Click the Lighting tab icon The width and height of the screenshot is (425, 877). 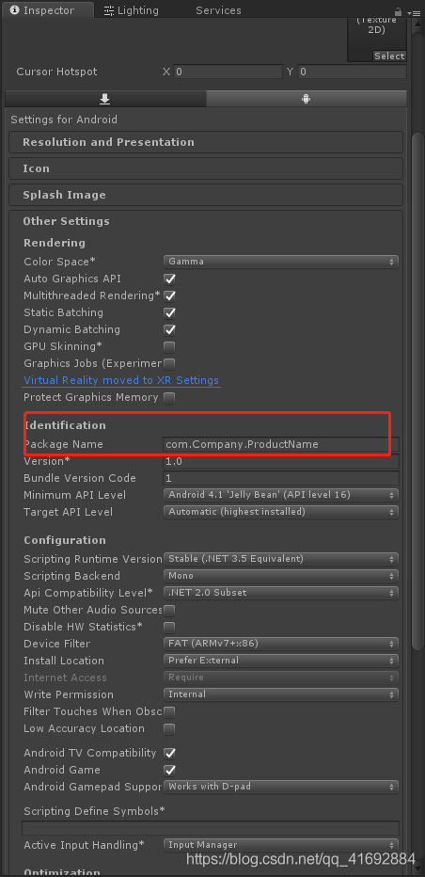click(109, 10)
